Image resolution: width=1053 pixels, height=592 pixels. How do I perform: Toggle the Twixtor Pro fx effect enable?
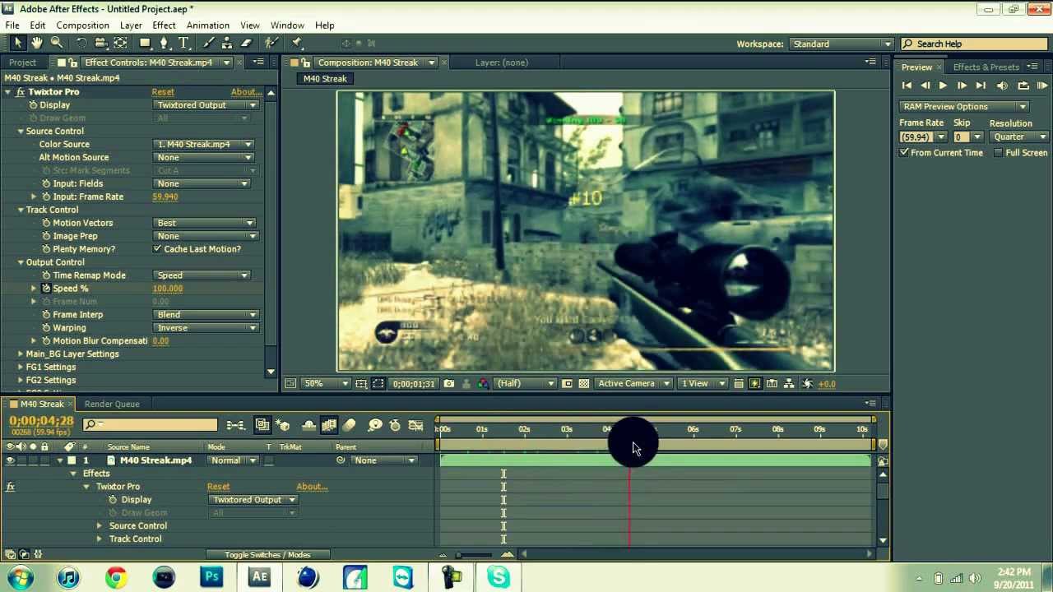click(x=21, y=92)
